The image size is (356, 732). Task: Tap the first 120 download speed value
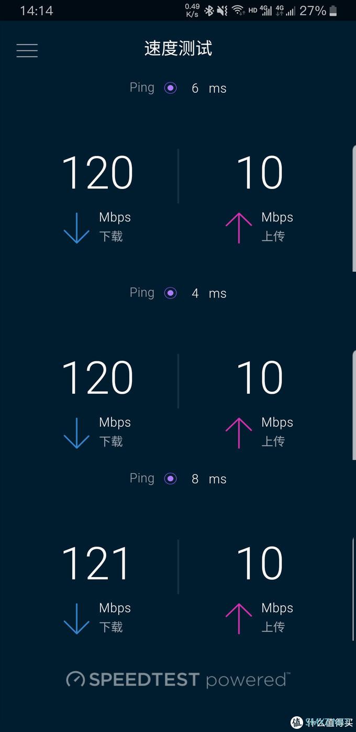pos(97,173)
